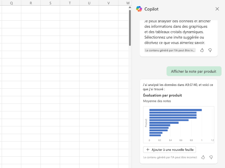The height and width of the screenshot is (168, 225).
Task: Click the vertical scrollbar thumb
Action: pos(130,28)
